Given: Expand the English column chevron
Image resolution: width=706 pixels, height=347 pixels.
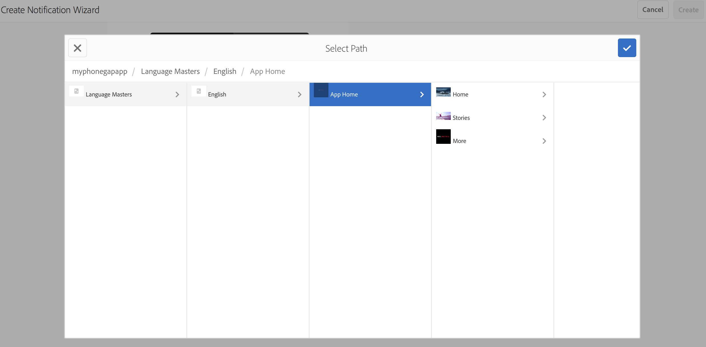Looking at the screenshot, I should pyautogui.click(x=300, y=94).
